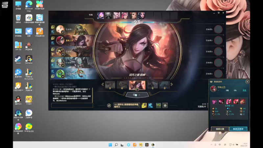View R ultimate ability icon in hero panel
The width and height of the screenshot is (263, 148).
[x=243, y=102]
